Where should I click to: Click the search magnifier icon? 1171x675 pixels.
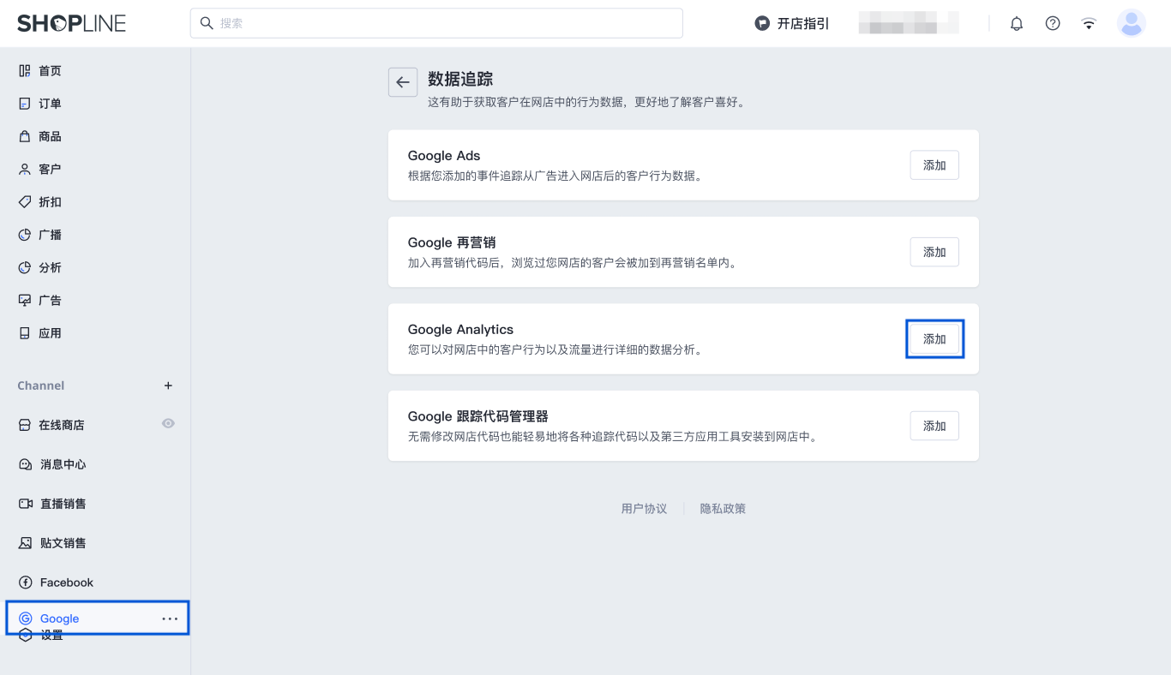point(207,23)
